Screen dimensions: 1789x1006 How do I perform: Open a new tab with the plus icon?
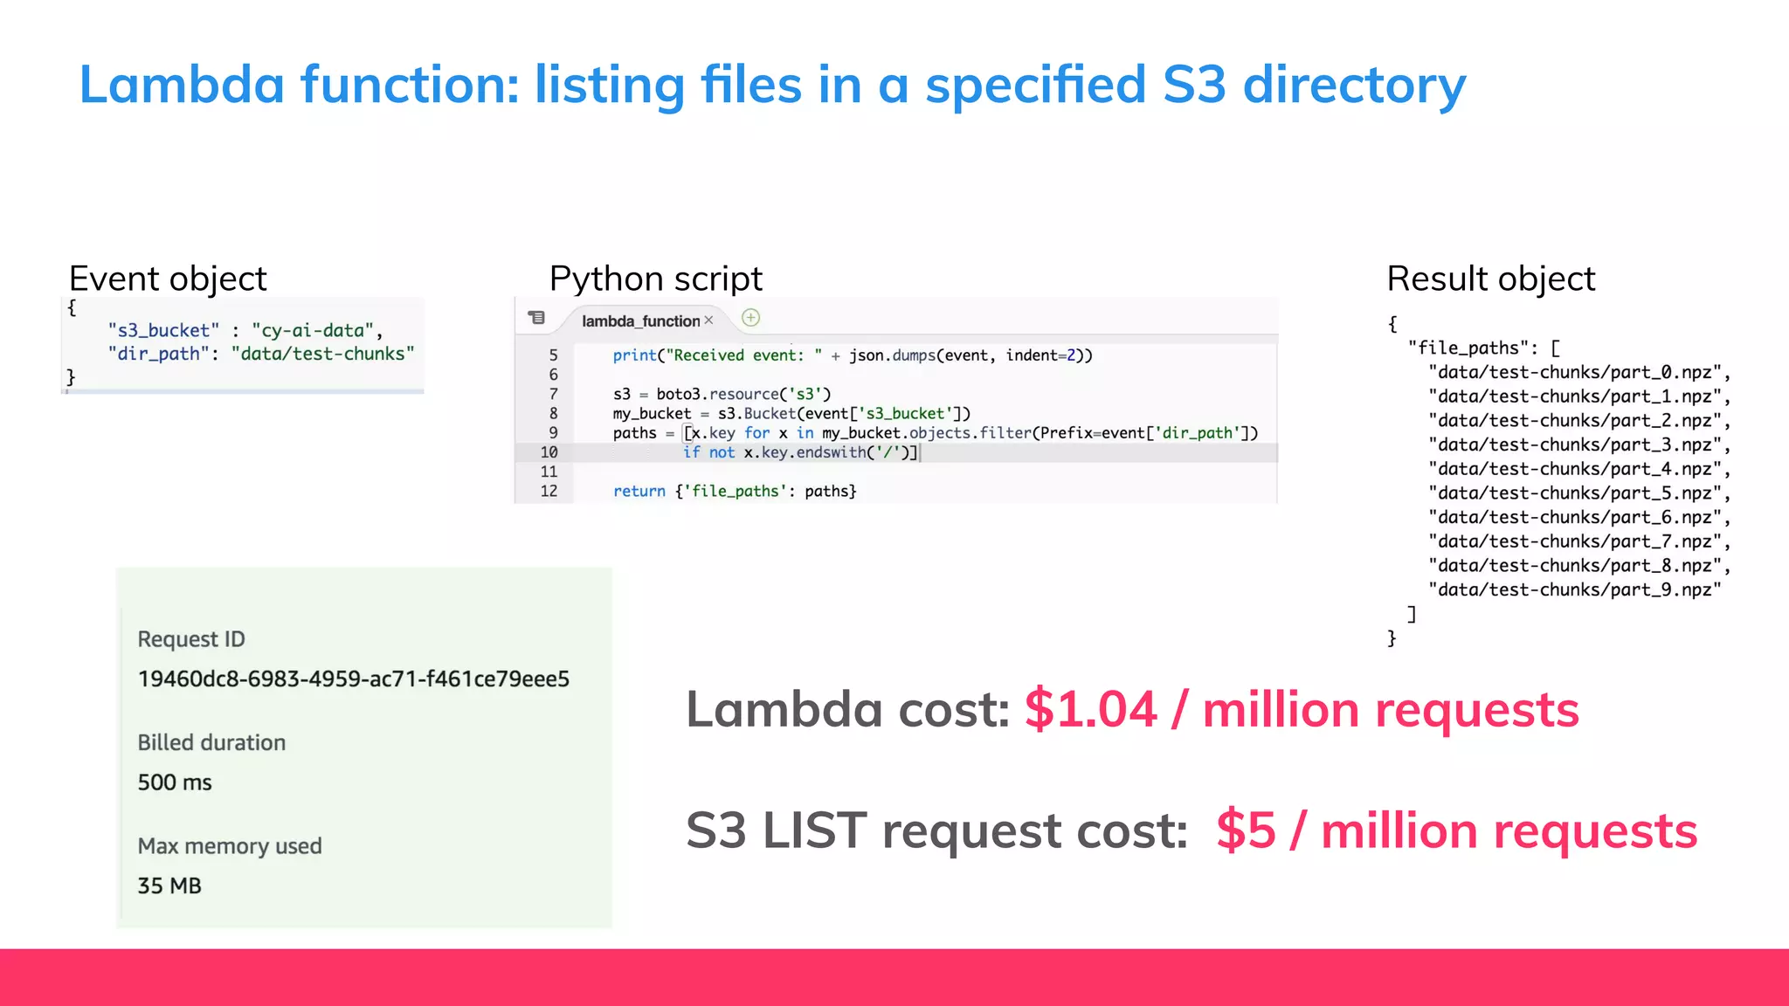click(750, 318)
